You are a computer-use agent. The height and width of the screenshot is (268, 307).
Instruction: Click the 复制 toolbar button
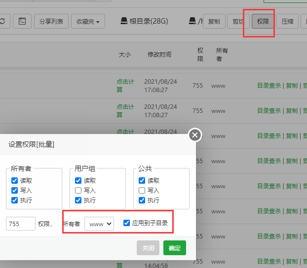pyautogui.click(x=214, y=21)
